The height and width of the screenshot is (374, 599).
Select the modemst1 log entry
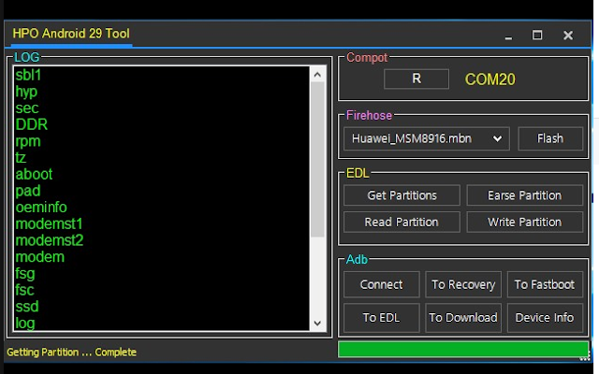coord(49,224)
